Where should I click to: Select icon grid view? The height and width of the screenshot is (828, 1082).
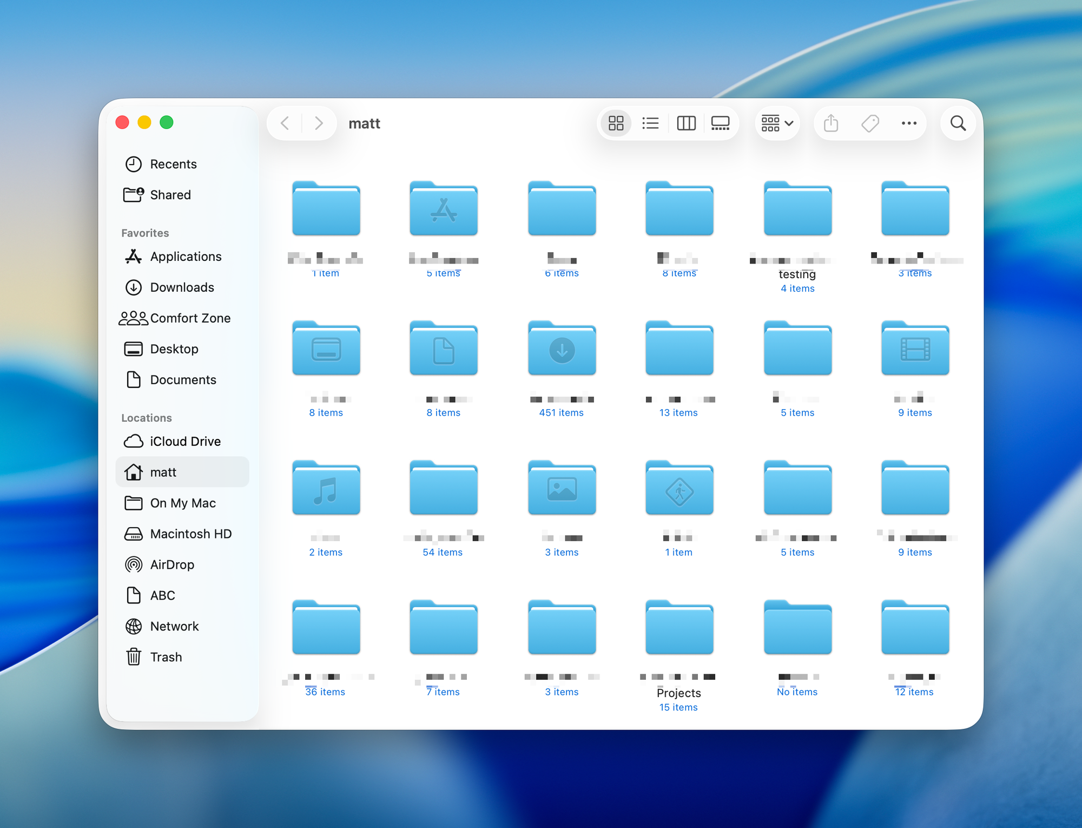(x=616, y=123)
